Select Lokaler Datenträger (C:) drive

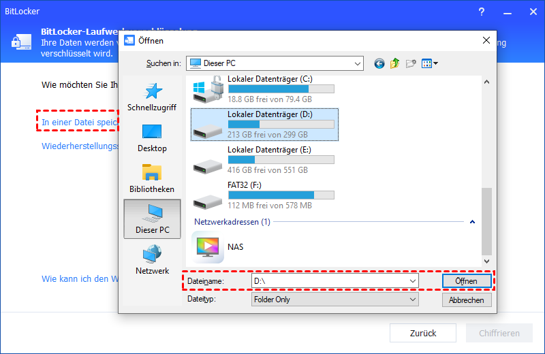click(264, 89)
